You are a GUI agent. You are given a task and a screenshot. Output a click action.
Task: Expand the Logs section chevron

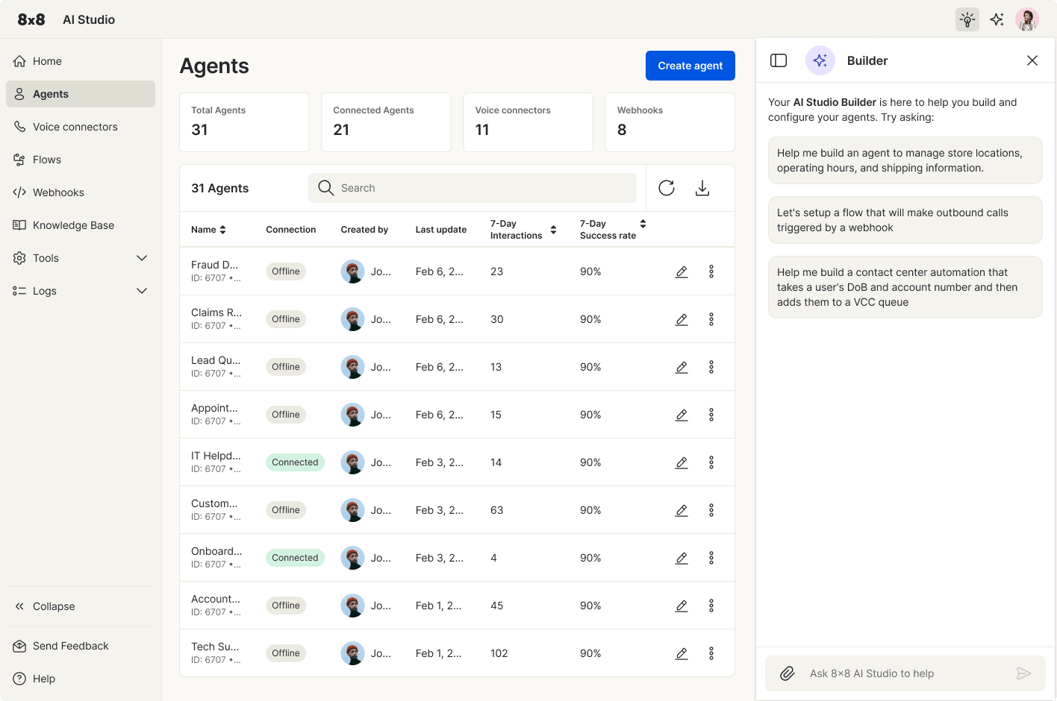tap(142, 291)
